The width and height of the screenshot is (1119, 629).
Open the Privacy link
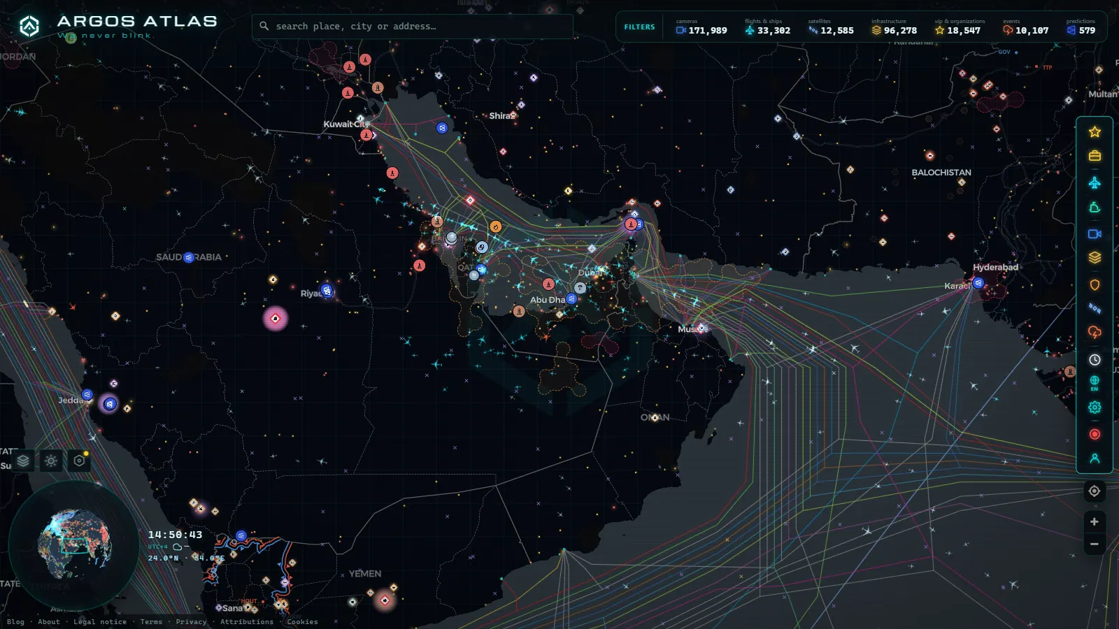coord(191,622)
